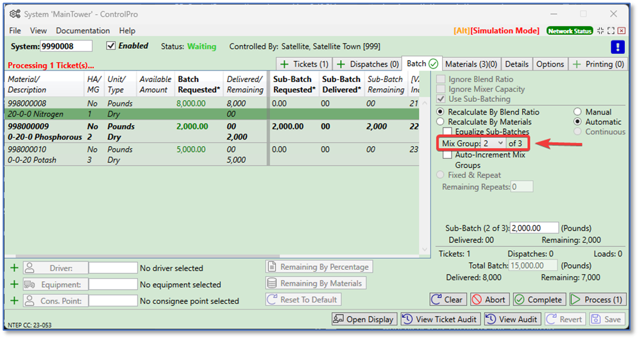Toggle the Enabled checkbox
The height and width of the screenshot is (339, 639).
tap(111, 46)
